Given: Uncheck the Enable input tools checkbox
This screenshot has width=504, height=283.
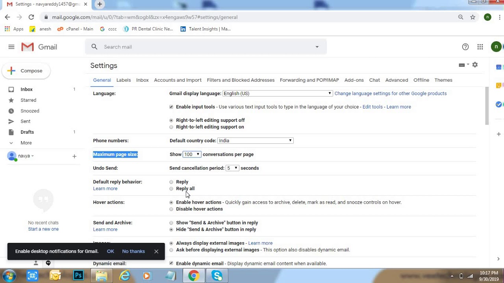Looking at the screenshot, I should coord(171,107).
